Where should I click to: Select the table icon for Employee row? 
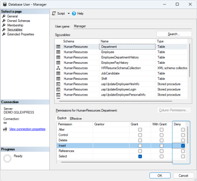tap(58, 52)
